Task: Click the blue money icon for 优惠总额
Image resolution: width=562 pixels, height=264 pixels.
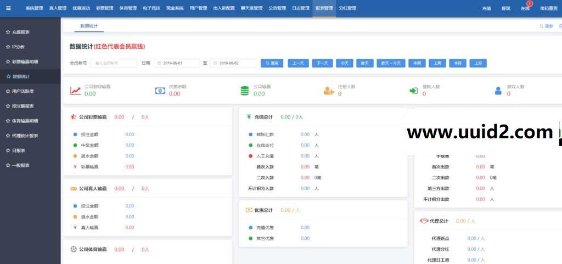Action: pos(160,91)
